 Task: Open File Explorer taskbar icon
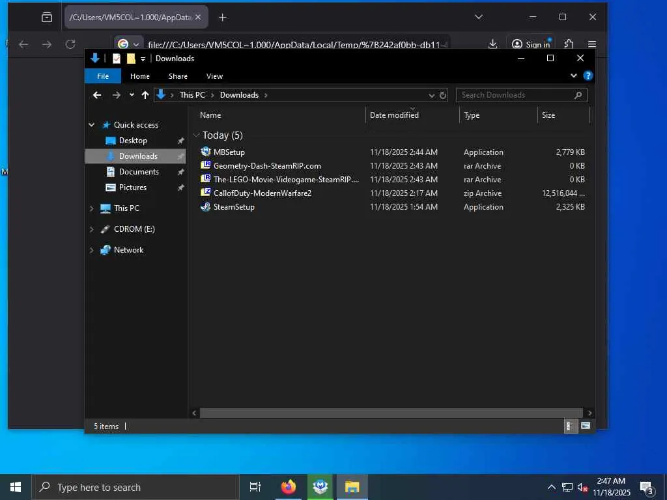pos(352,487)
